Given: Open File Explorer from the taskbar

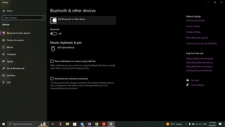Looking at the screenshot, I should [x=67, y=124].
